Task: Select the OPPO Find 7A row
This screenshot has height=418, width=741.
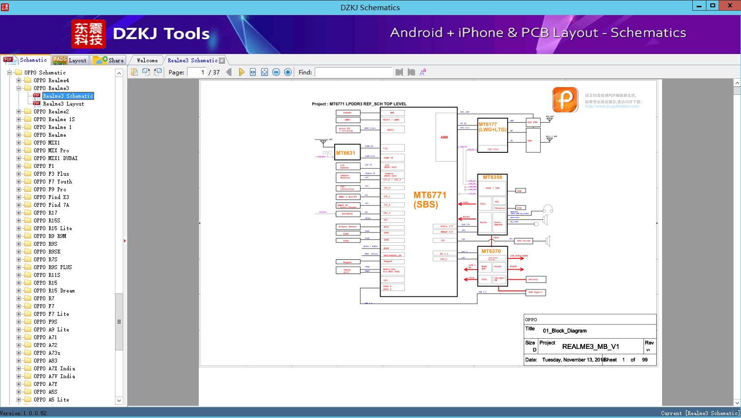Action: [51, 205]
